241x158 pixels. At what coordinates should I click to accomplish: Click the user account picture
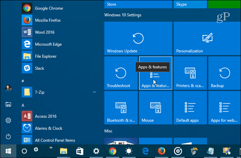click(x=8, y=88)
